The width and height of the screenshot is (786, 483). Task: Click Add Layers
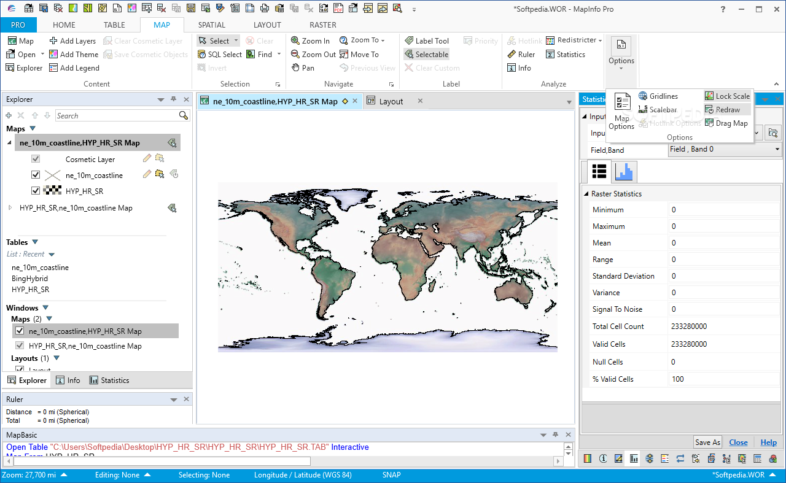point(72,41)
